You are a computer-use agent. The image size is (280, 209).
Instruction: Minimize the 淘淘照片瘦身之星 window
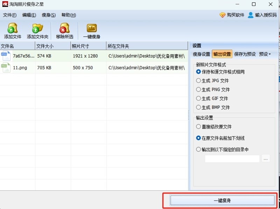tap(237, 4)
